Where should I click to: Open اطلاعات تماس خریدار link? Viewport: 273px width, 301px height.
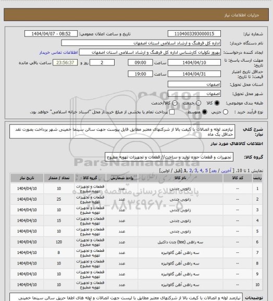[x=58, y=52]
